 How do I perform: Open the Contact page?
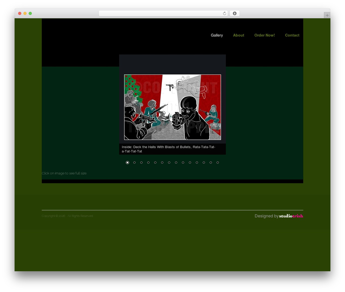click(x=292, y=35)
